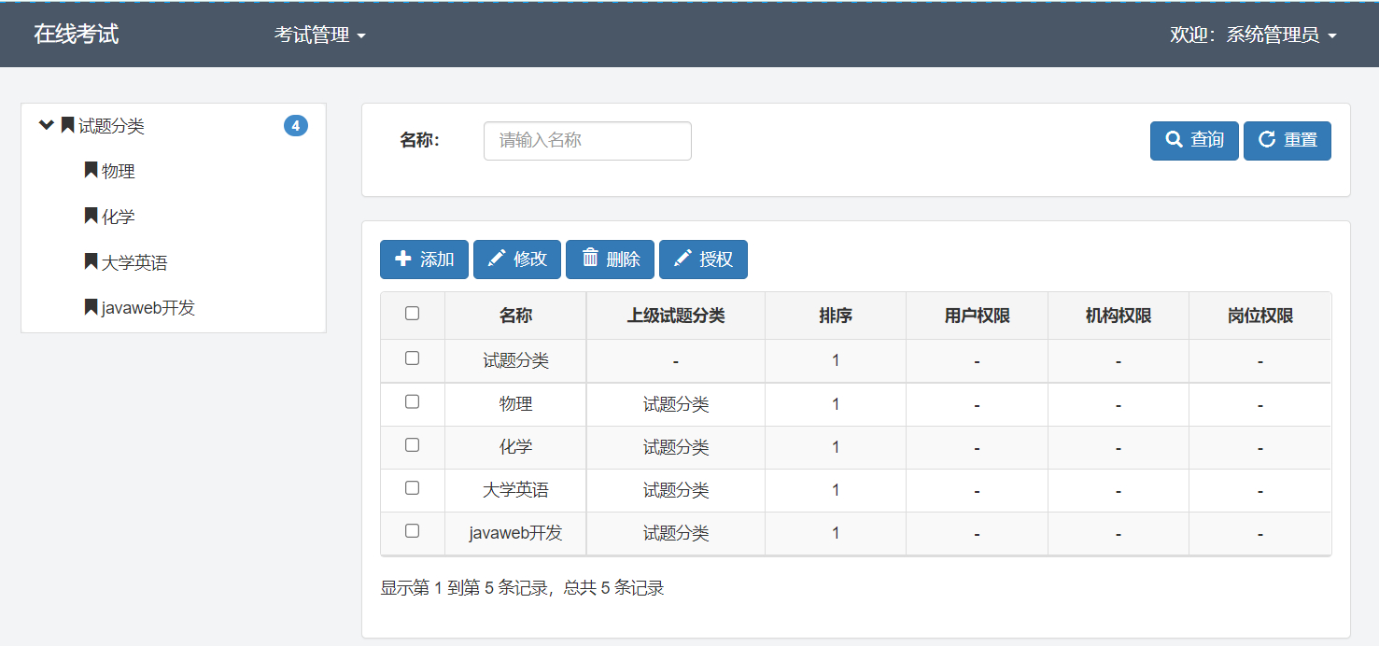
Task: Click the 授权 pencil icon button
Action: [703, 260]
